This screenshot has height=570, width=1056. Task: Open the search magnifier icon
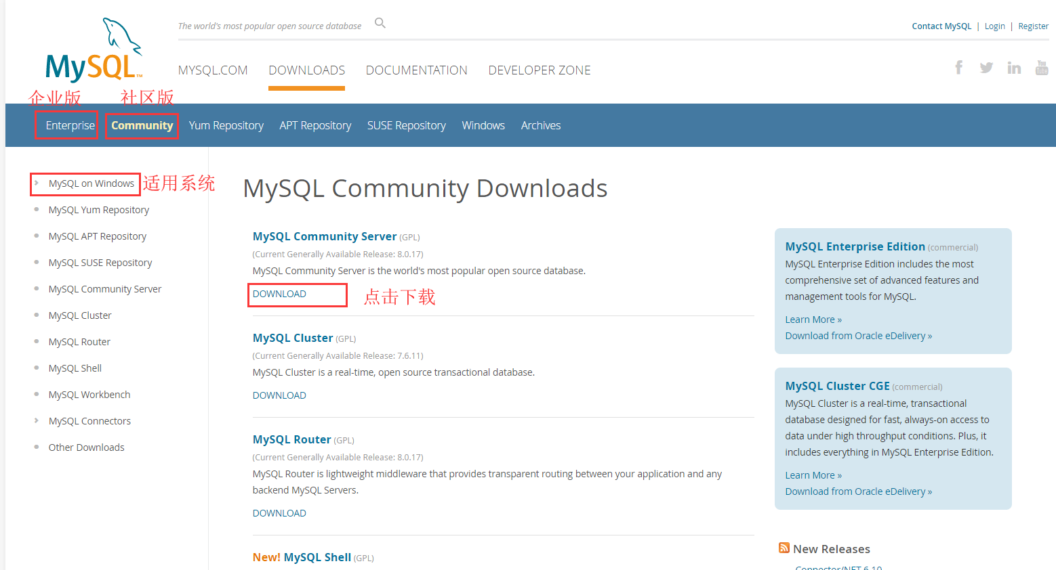click(x=380, y=22)
